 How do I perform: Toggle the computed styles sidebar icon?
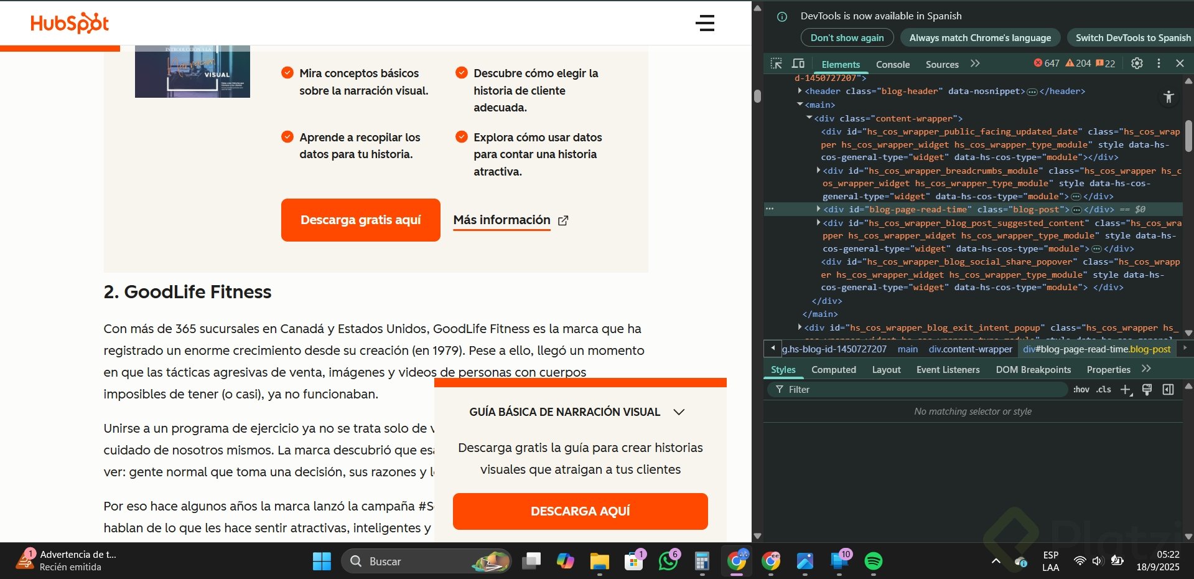click(x=1168, y=390)
